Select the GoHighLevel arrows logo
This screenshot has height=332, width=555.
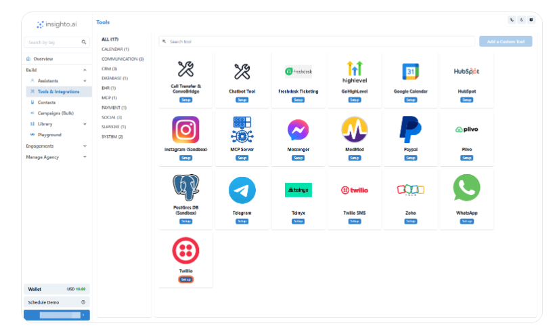355,72
